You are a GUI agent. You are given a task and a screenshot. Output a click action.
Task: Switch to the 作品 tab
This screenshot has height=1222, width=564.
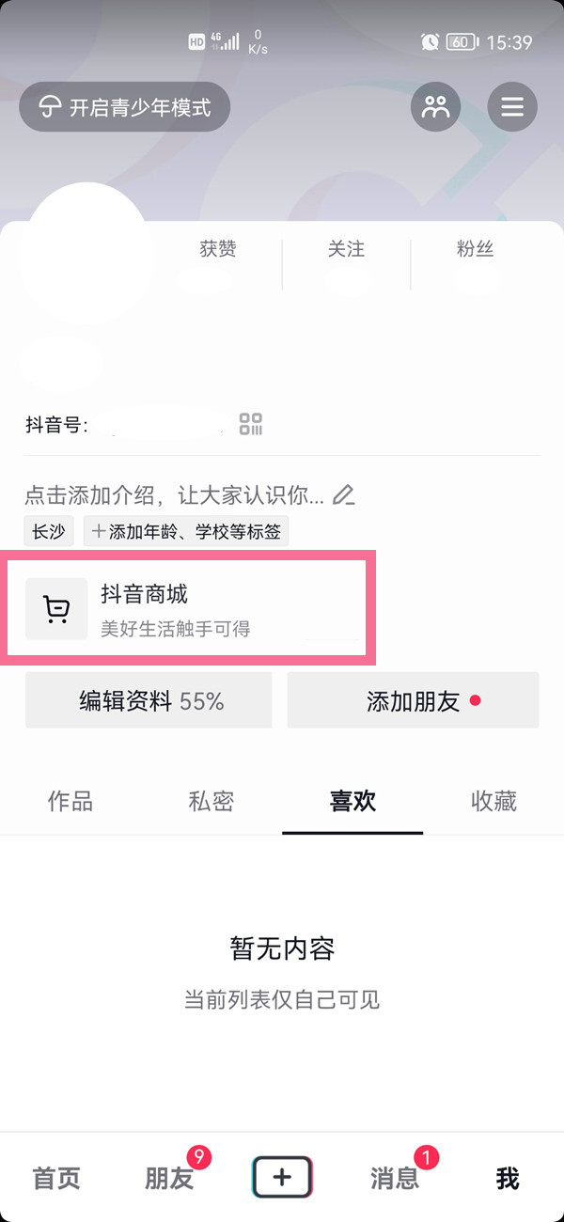70,801
